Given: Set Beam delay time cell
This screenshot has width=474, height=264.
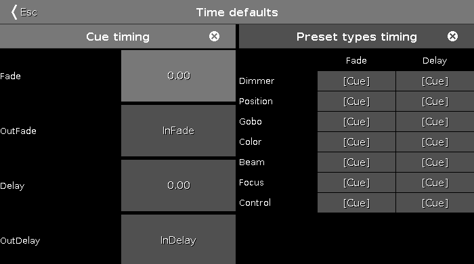Looking at the screenshot, I should pos(435,162).
